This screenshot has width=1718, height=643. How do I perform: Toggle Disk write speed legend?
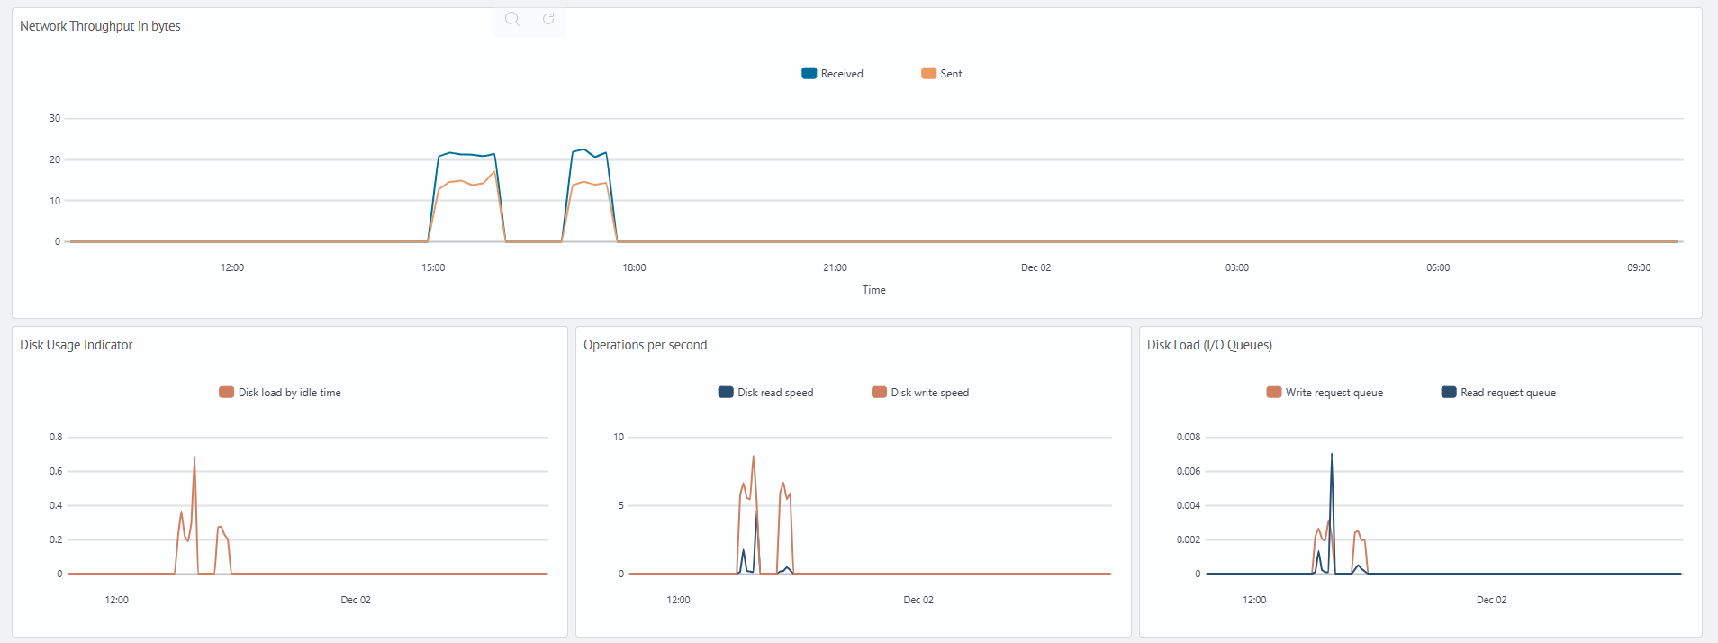tap(920, 393)
